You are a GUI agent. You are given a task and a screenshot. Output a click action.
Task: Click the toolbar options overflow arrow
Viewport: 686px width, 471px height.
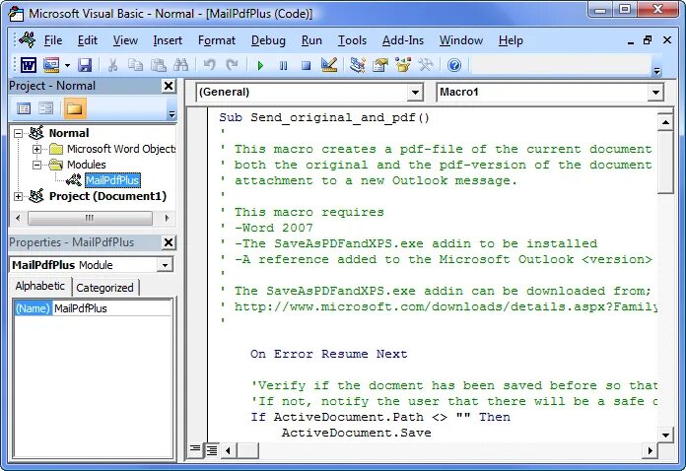(x=656, y=70)
